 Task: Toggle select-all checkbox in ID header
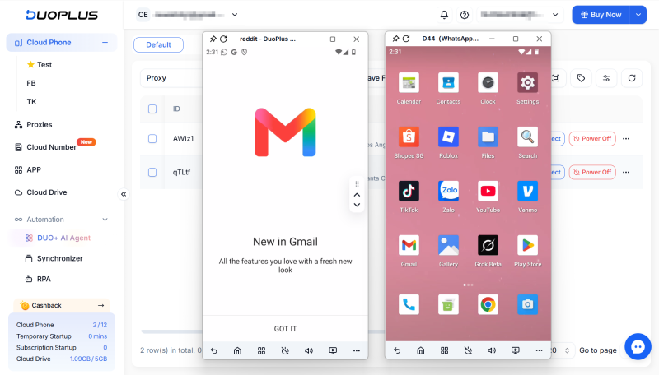click(152, 109)
